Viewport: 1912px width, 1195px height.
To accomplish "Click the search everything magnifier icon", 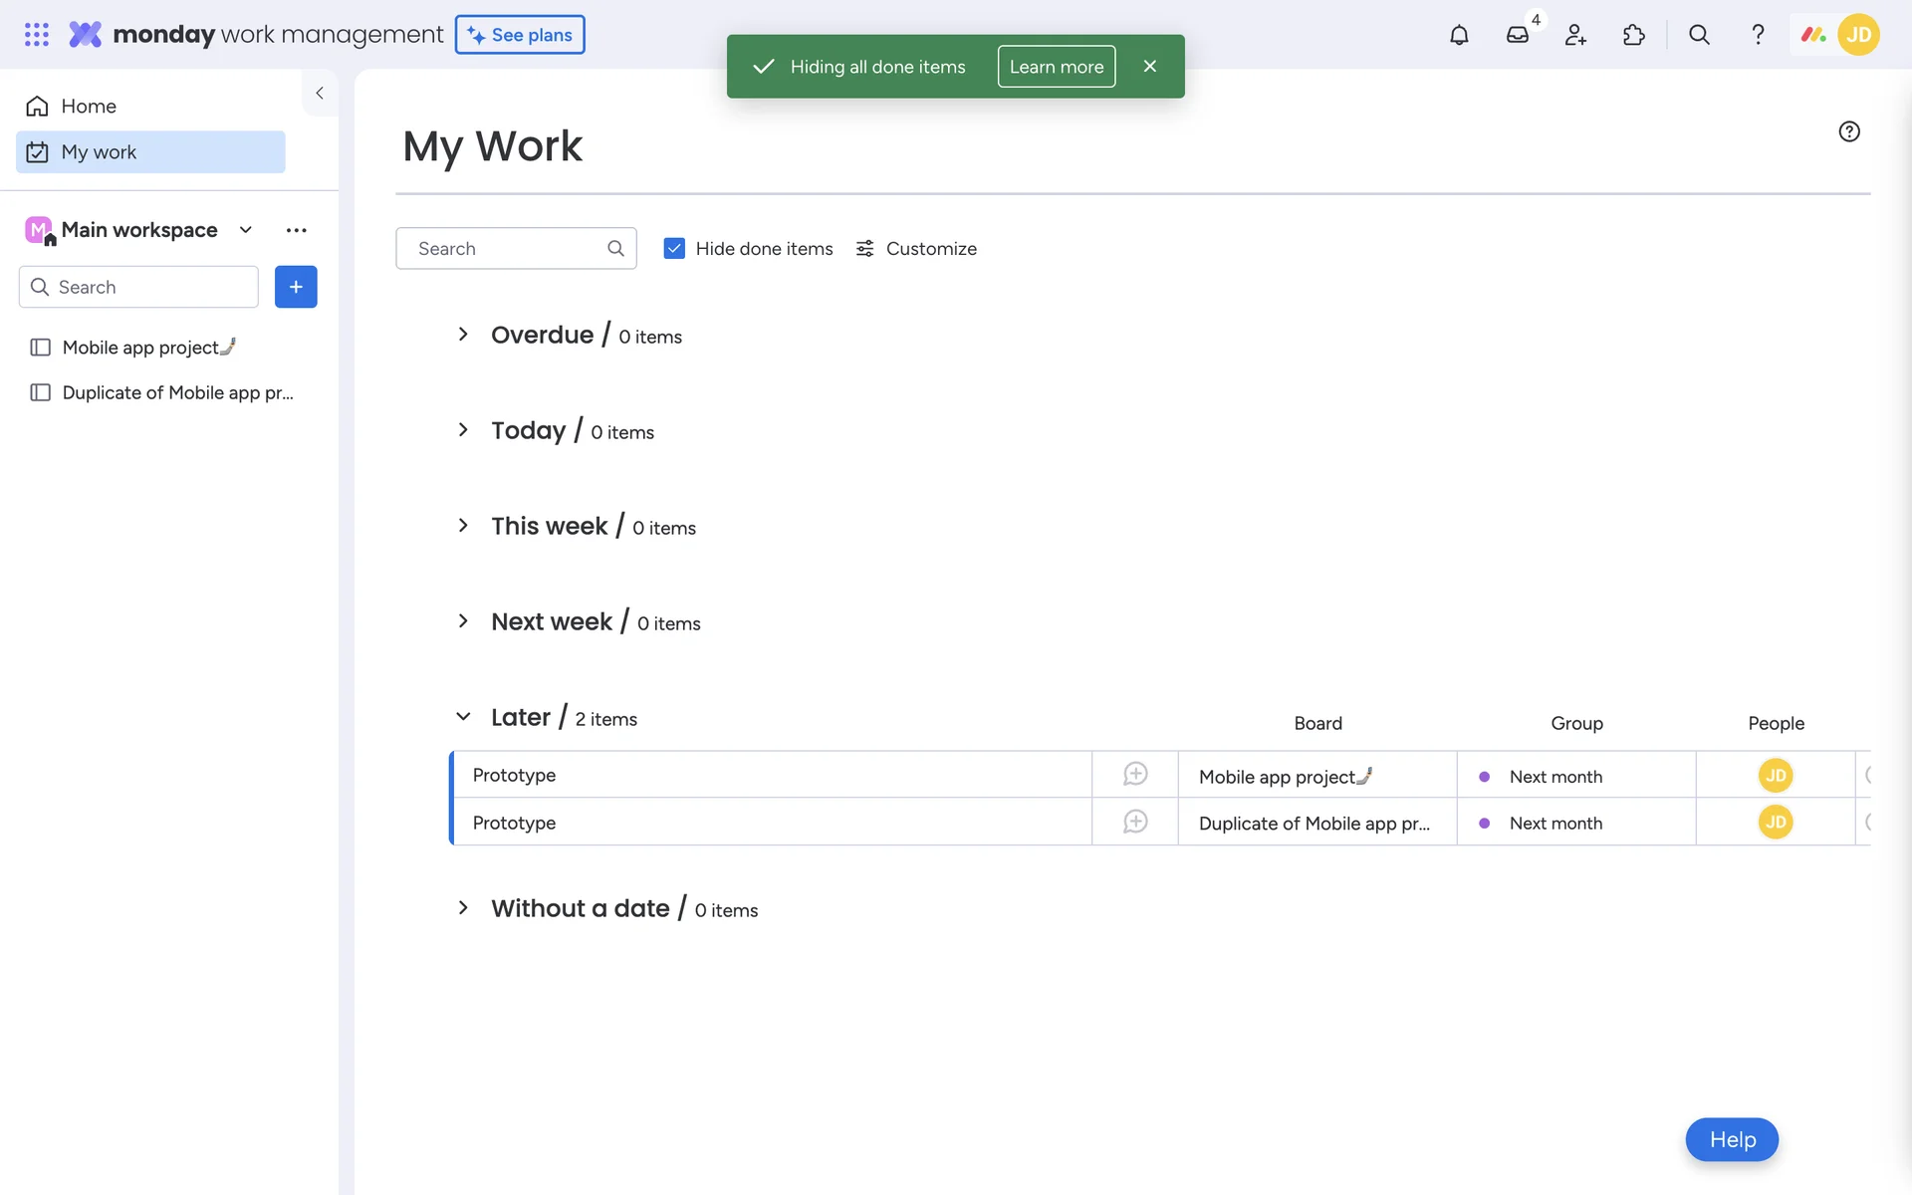I will point(1699,35).
